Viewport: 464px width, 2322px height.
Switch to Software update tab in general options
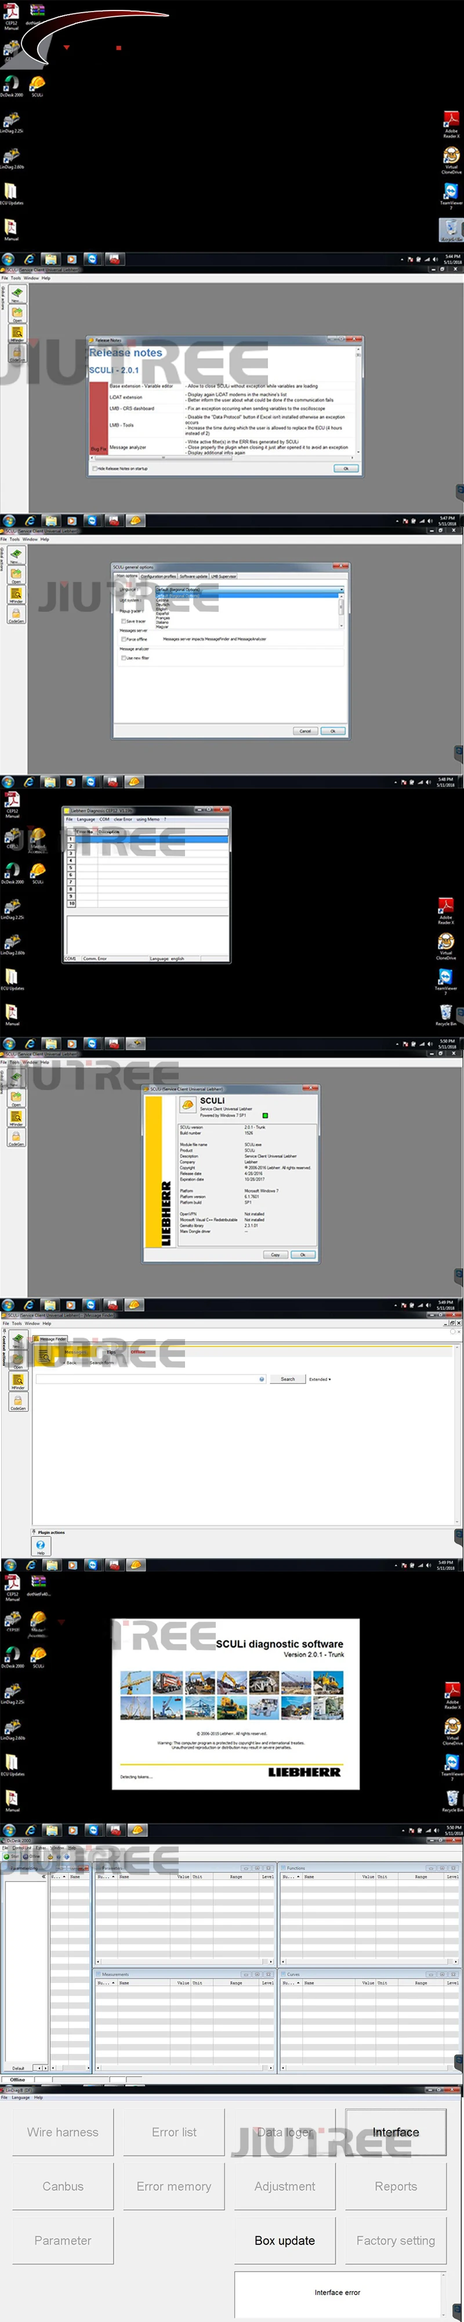tap(194, 576)
